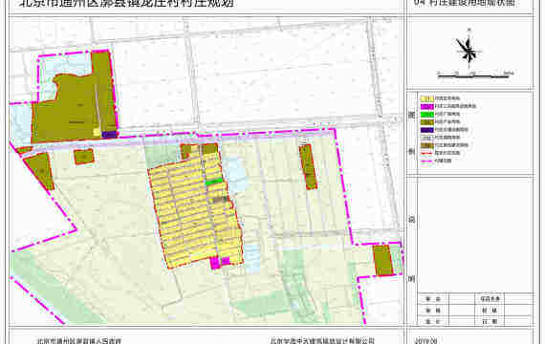Click the olive parcel at southeast corner
Screen dimensions: 545x344
click(x=382, y=260)
